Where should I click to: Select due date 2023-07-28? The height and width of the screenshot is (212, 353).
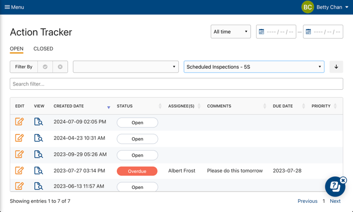coord(287,171)
